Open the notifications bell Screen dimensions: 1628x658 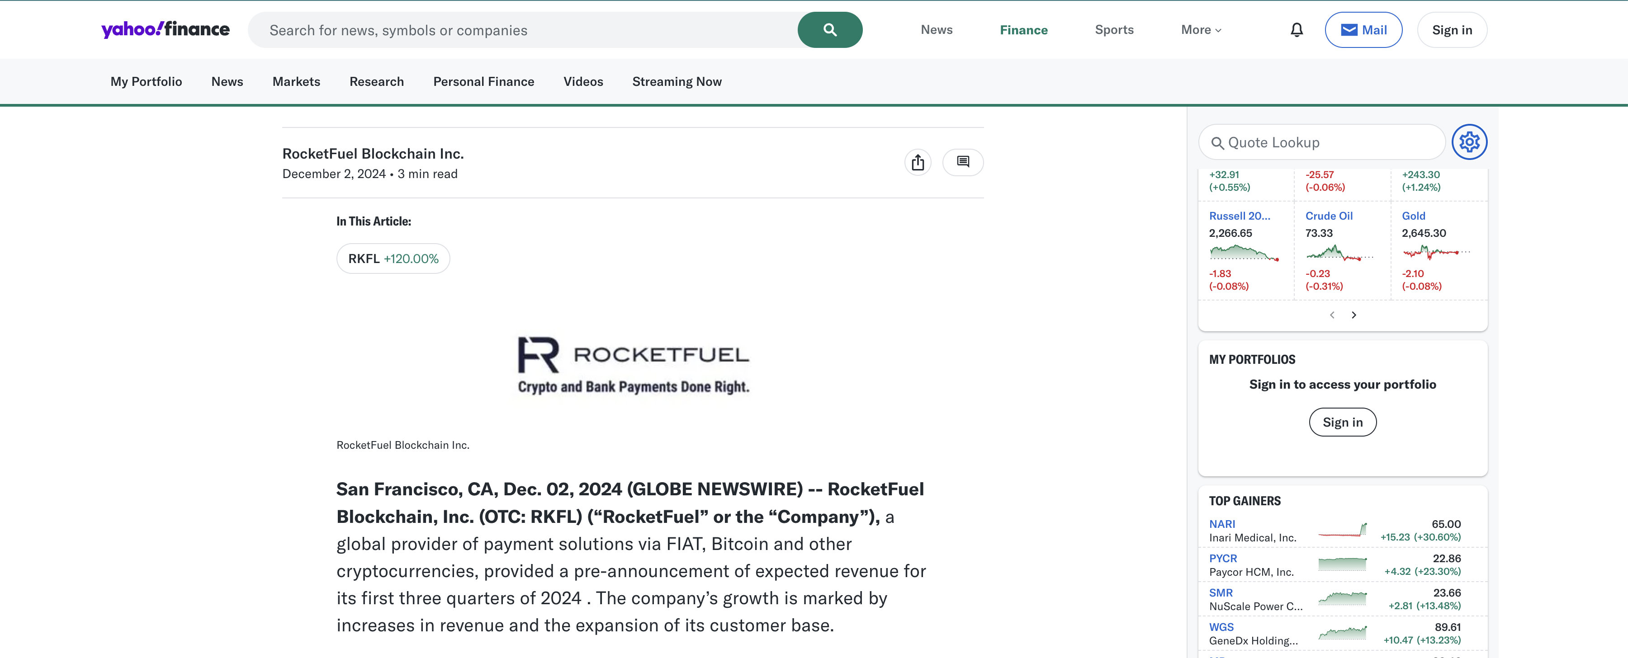coord(1296,30)
